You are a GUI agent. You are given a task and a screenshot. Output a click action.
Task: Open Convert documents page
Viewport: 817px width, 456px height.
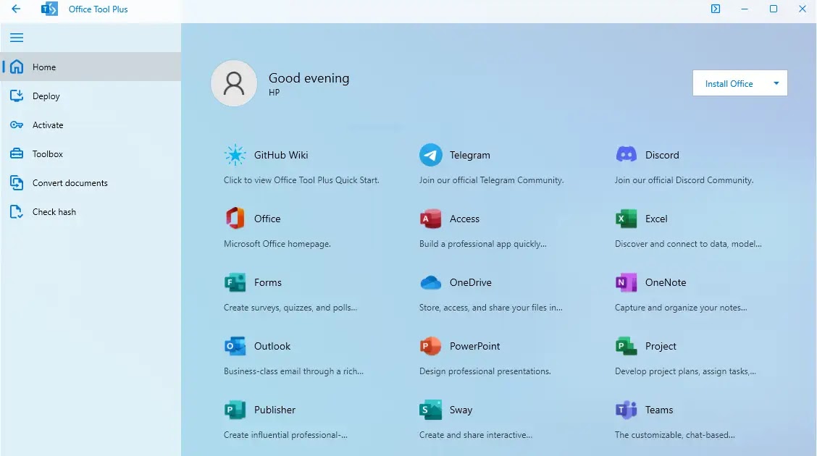(x=91, y=182)
